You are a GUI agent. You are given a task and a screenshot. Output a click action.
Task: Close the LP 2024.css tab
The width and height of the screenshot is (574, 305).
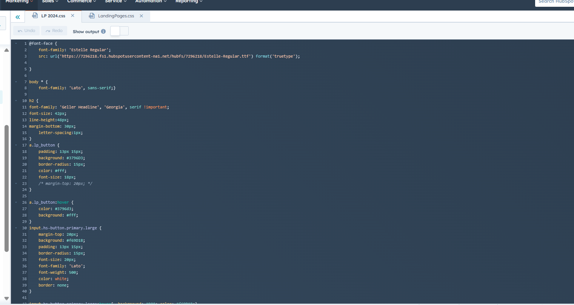pos(72,16)
